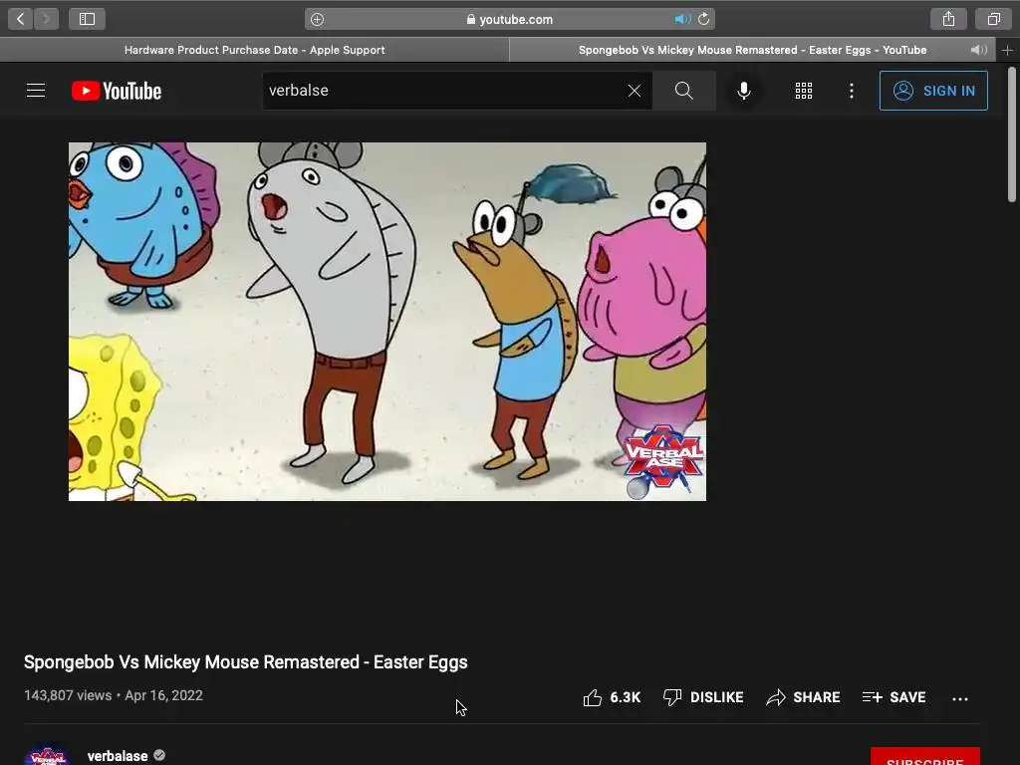Screen dimensions: 1020x765
Task: Mute the YouTube tab's speaker icon
Action: [978, 50]
